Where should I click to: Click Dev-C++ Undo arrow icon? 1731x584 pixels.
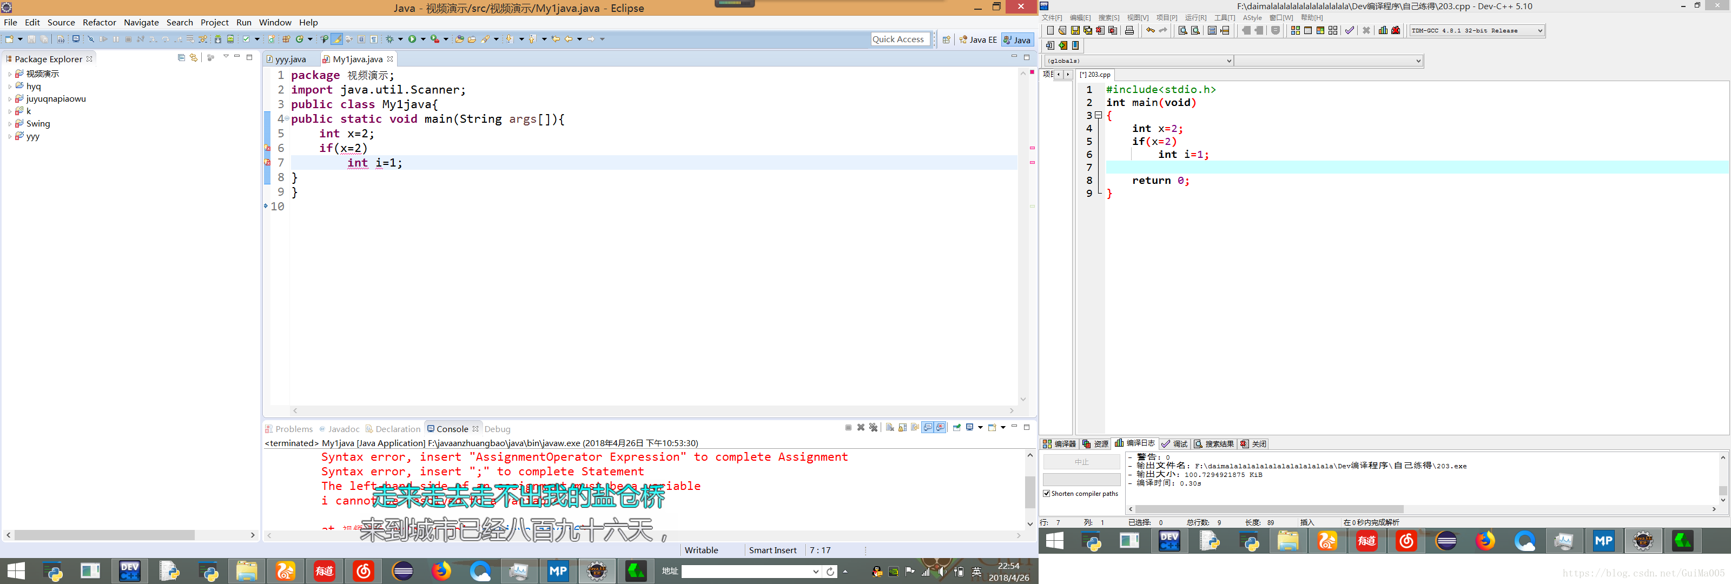click(1151, 30)
